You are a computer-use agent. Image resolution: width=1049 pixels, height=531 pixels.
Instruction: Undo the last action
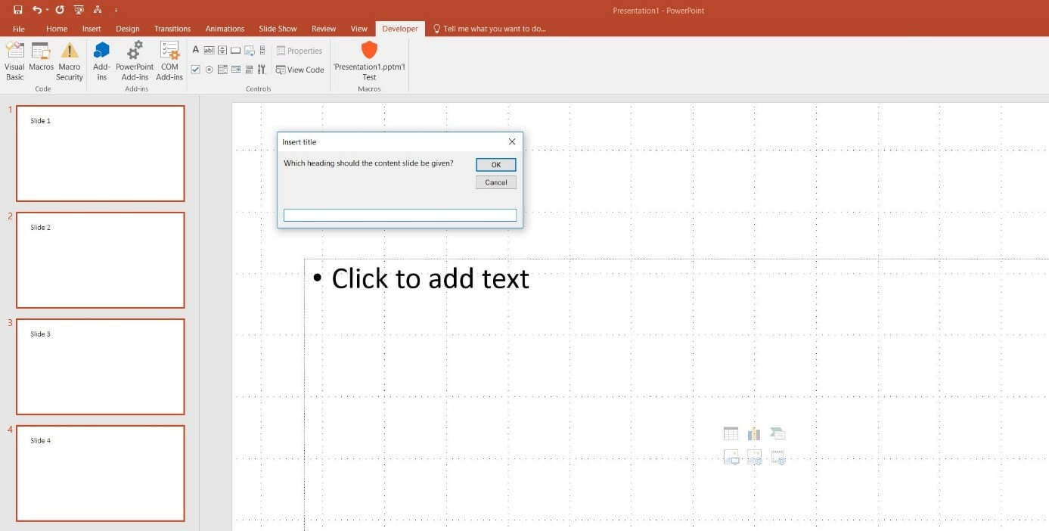(x=37, y=10)
